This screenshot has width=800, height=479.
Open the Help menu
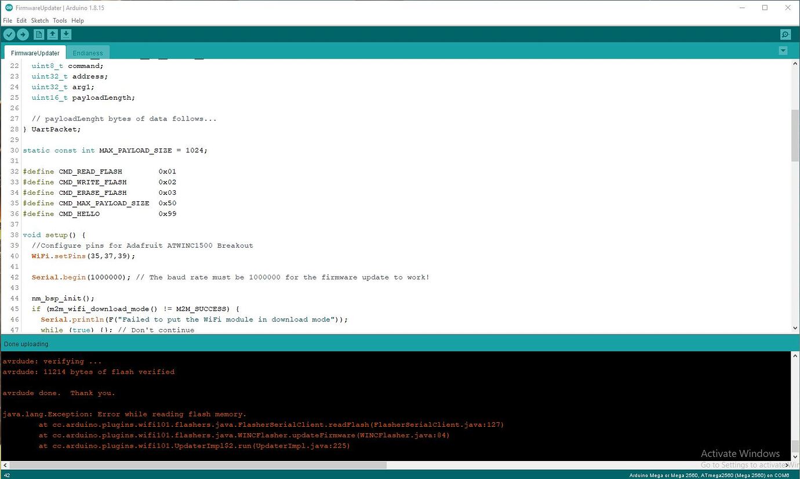pyautogui.click(x=77, y=20)
